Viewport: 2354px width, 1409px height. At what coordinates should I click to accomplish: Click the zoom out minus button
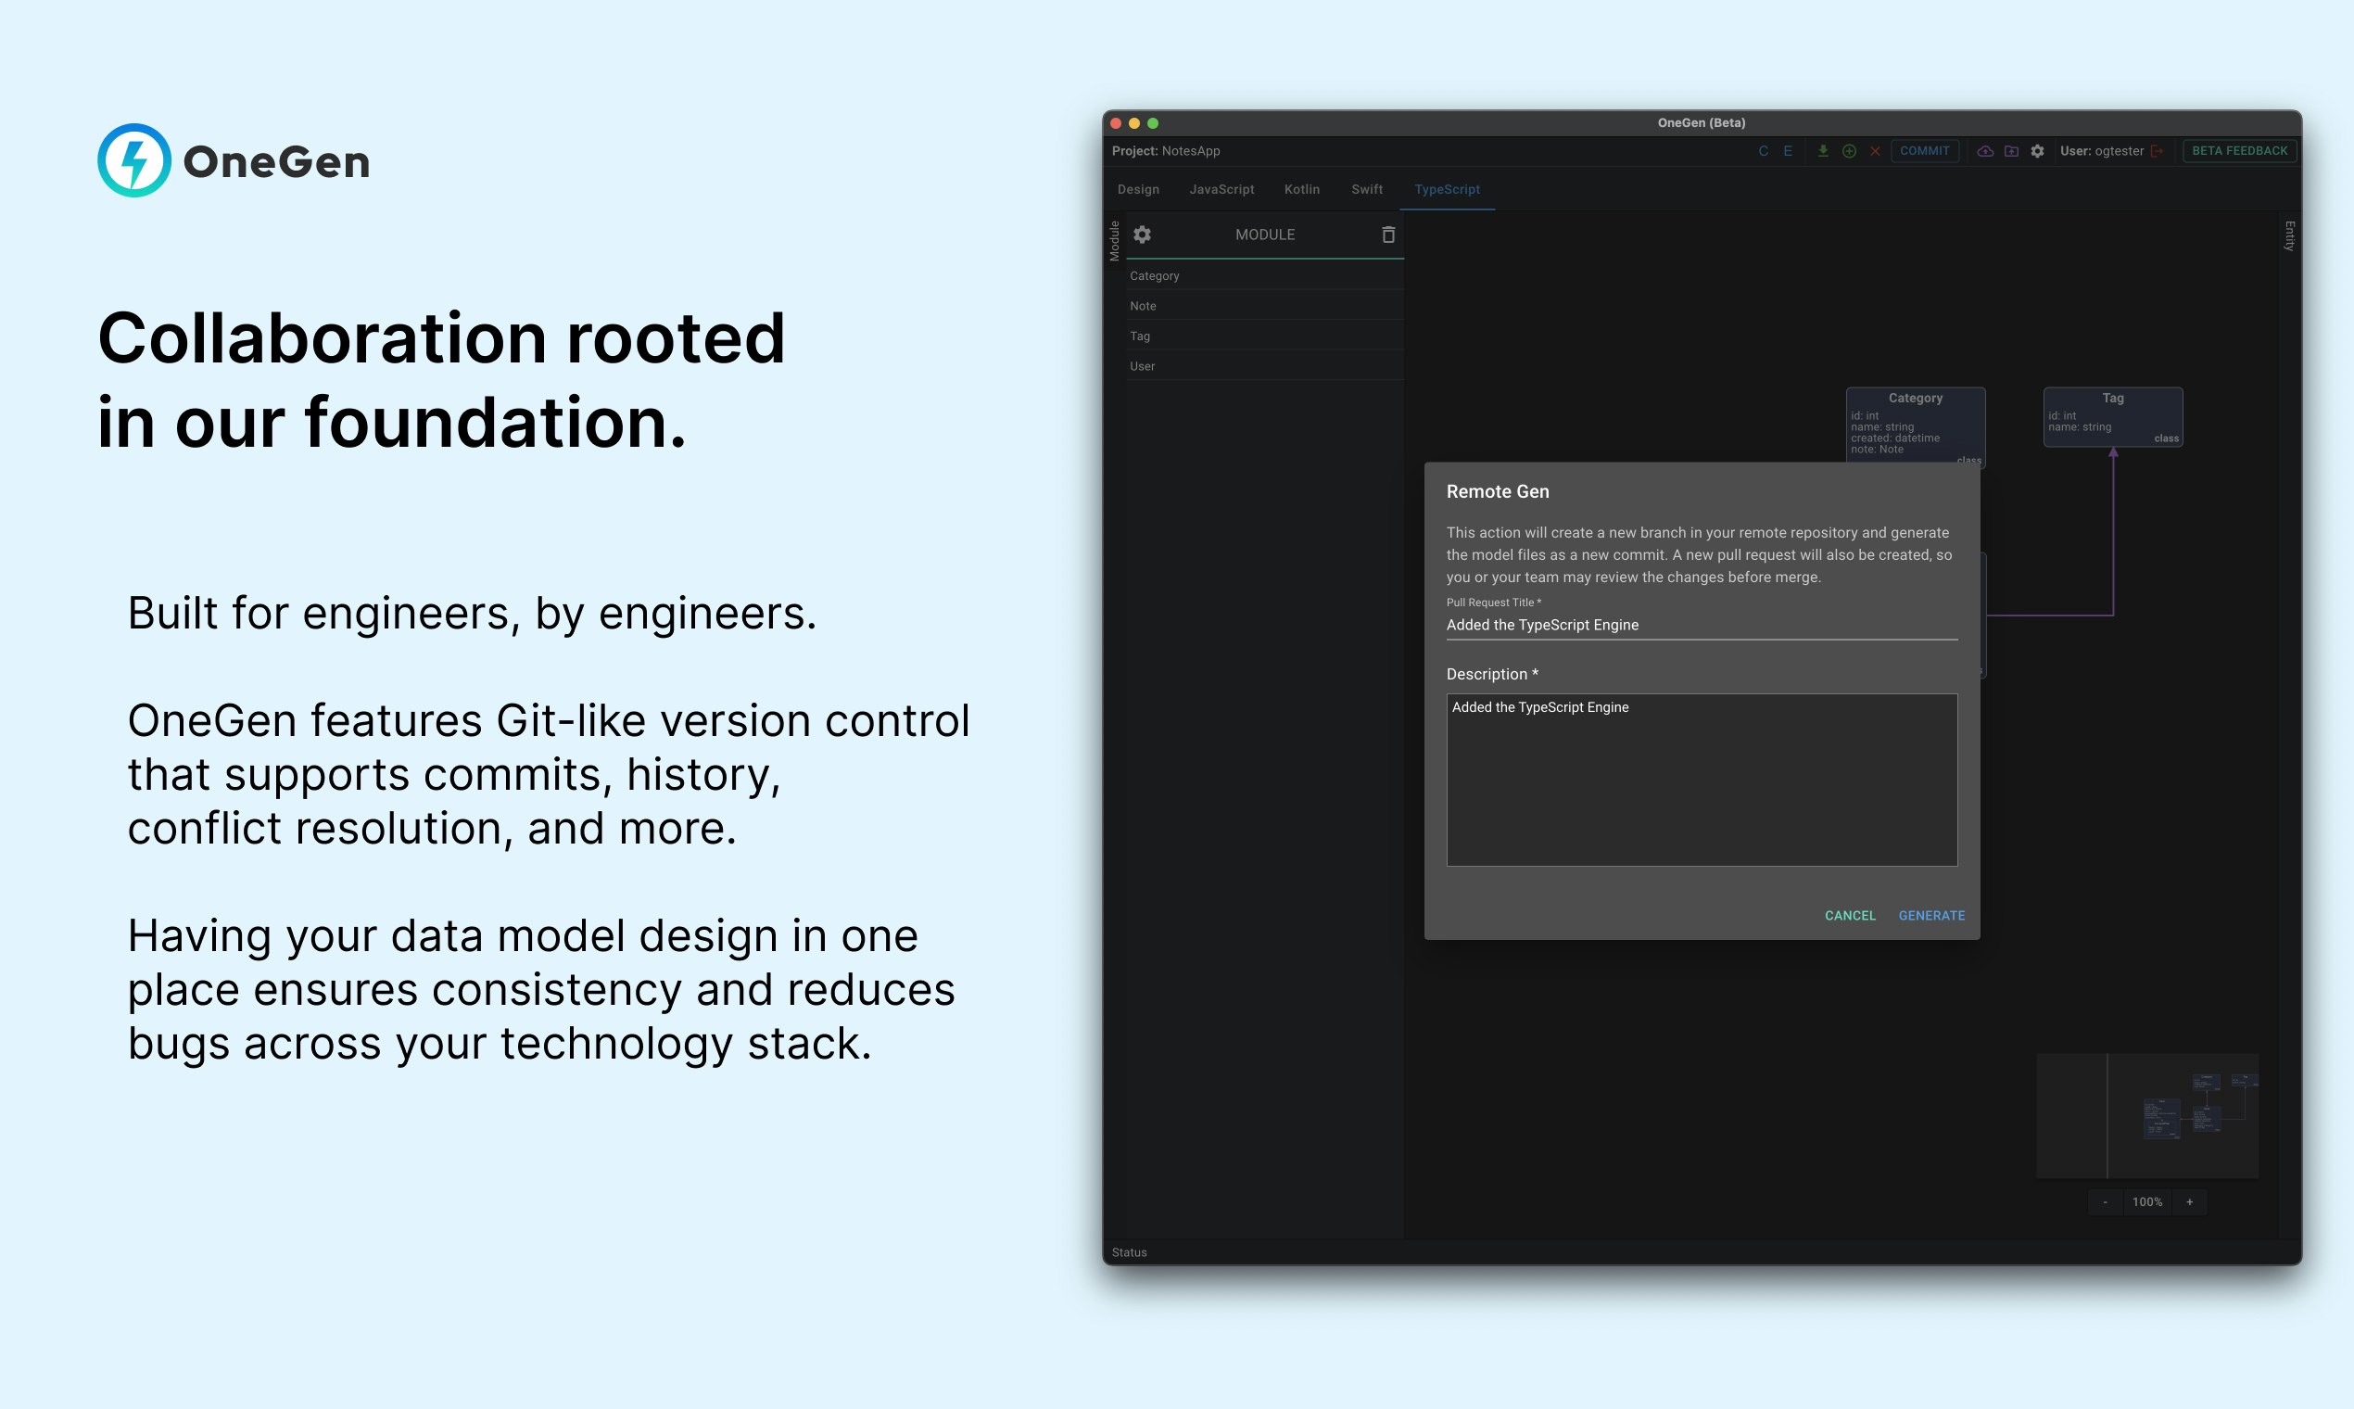(2105, 1202)
